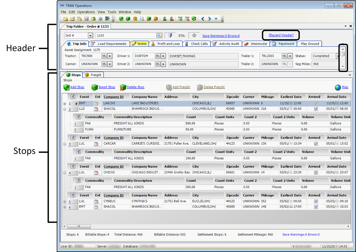Open the Map globe icon
The image size is (356, 252).
pos(338,87)
